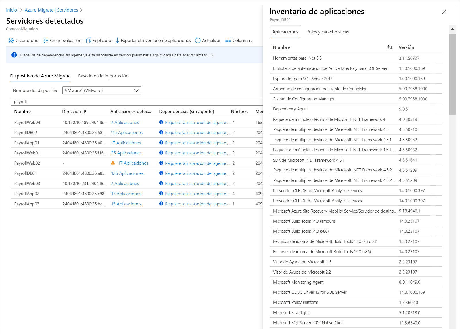Click info icon in PayrollWeb04 dependencies cell
The image size is (460, 334).
pyautogui.click(x=161, y=122)
